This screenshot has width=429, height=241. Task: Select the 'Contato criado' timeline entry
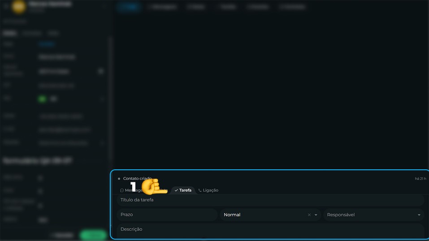(137, 178)
